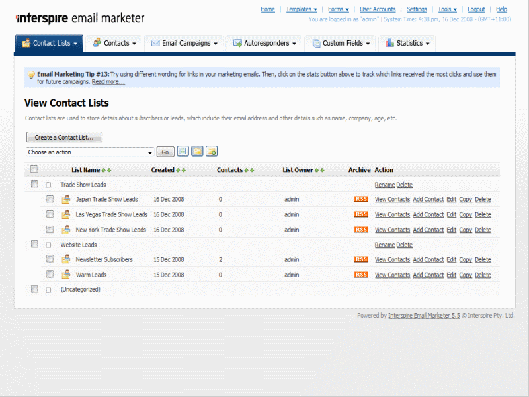Open the Help link
Screen dimensions: 529x397
(x=501, y=9)
